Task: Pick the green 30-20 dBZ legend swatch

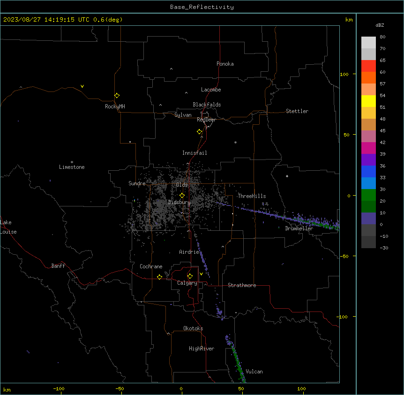Action: click(368, 195)
